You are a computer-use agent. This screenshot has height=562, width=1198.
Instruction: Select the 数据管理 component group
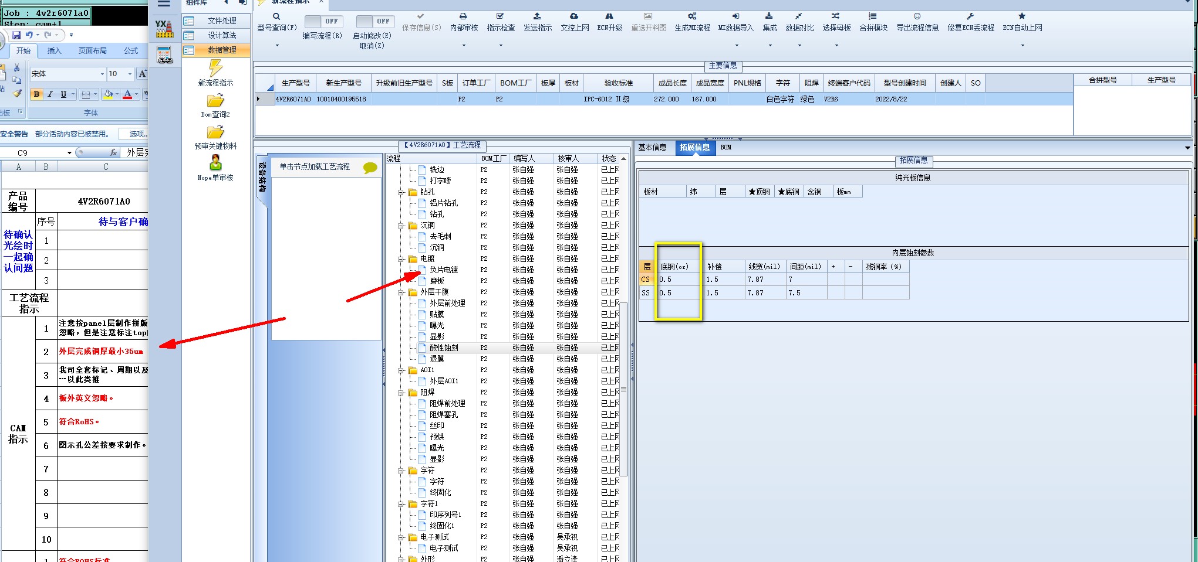pos(215,50)
